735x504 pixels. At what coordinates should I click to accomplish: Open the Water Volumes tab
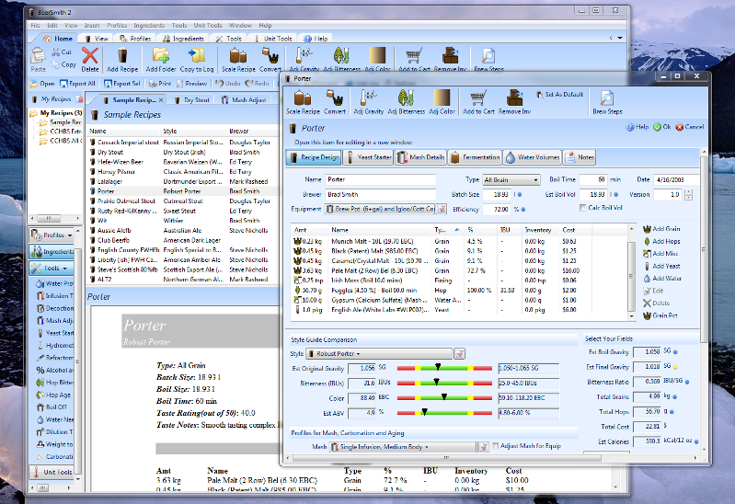(x=532, y=158)
